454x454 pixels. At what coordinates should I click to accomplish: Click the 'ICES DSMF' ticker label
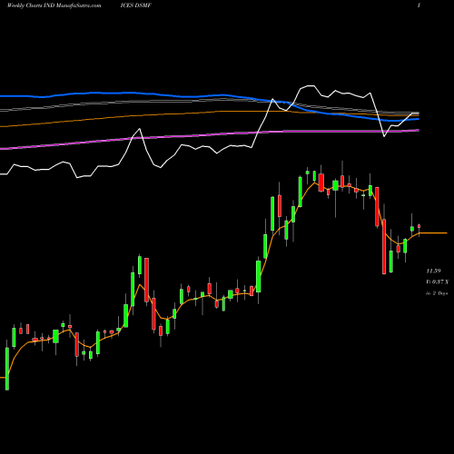(135, 5)
